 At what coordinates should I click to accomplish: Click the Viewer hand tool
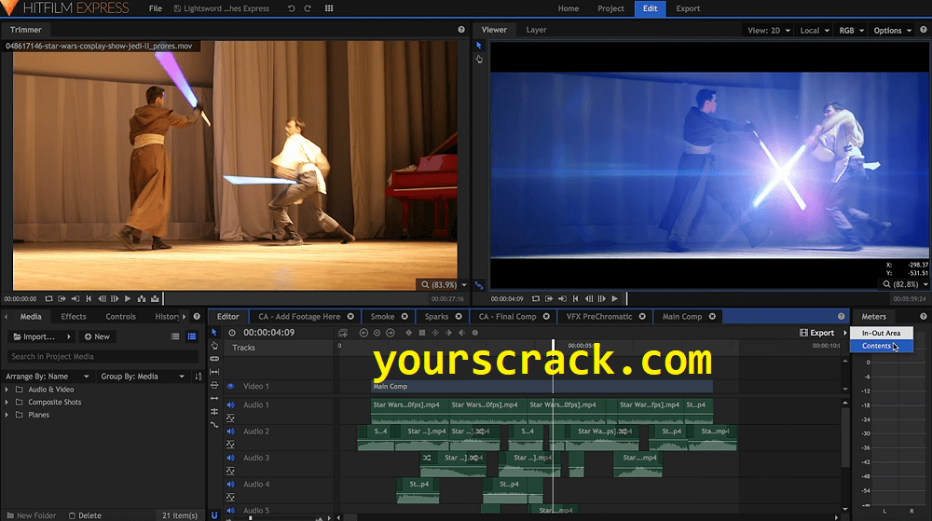point(479,60)
